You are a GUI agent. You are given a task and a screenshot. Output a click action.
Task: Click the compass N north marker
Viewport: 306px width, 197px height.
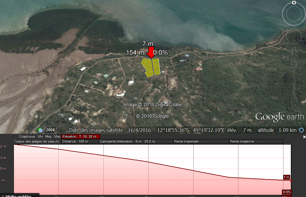click(x=294, y=2)
